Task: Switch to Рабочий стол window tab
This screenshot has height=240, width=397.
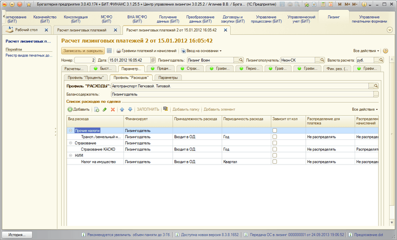Action: [26, 30]
